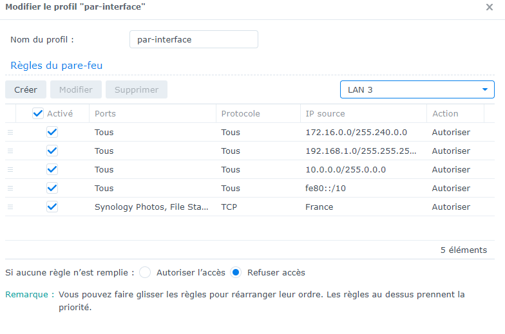The image size is (505, 334).
Task: Open the LAN 3 interface dropdown
Action: tap(417, 89)
